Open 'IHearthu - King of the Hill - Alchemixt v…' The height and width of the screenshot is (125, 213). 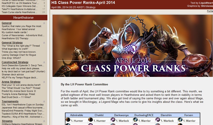coord(23,117)
